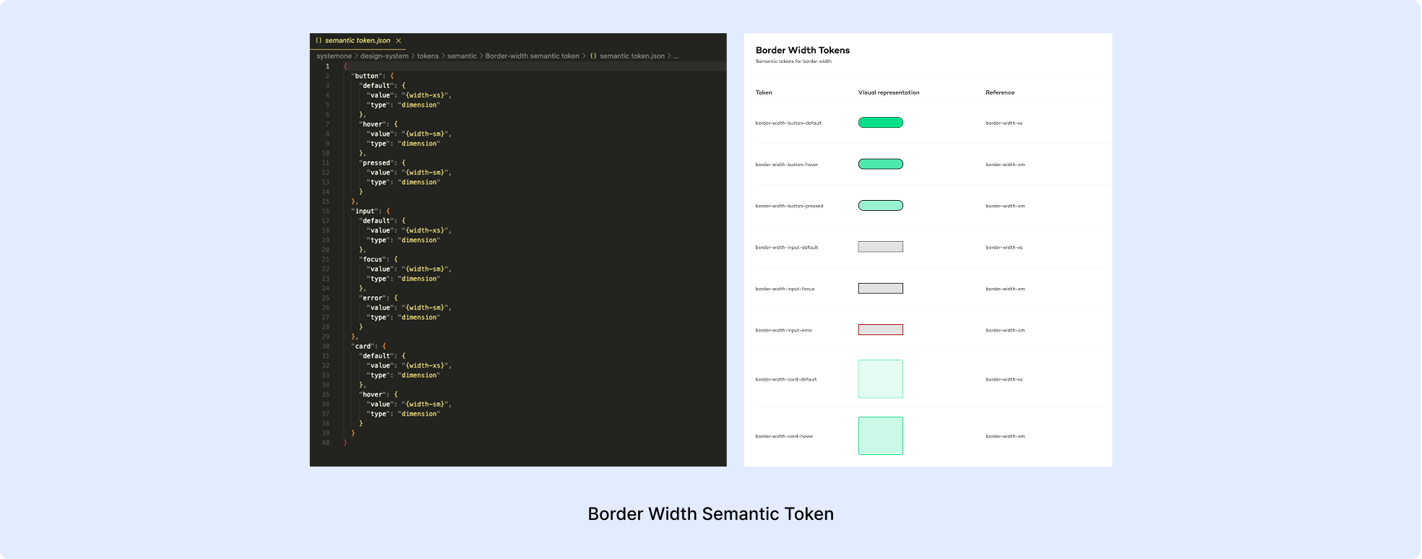Close the semantic token.json editor tab
1422x559 pixels.
click(x=398, y=41)
